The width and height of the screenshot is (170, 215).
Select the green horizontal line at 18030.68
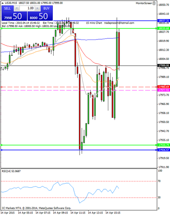coord(79,28)
